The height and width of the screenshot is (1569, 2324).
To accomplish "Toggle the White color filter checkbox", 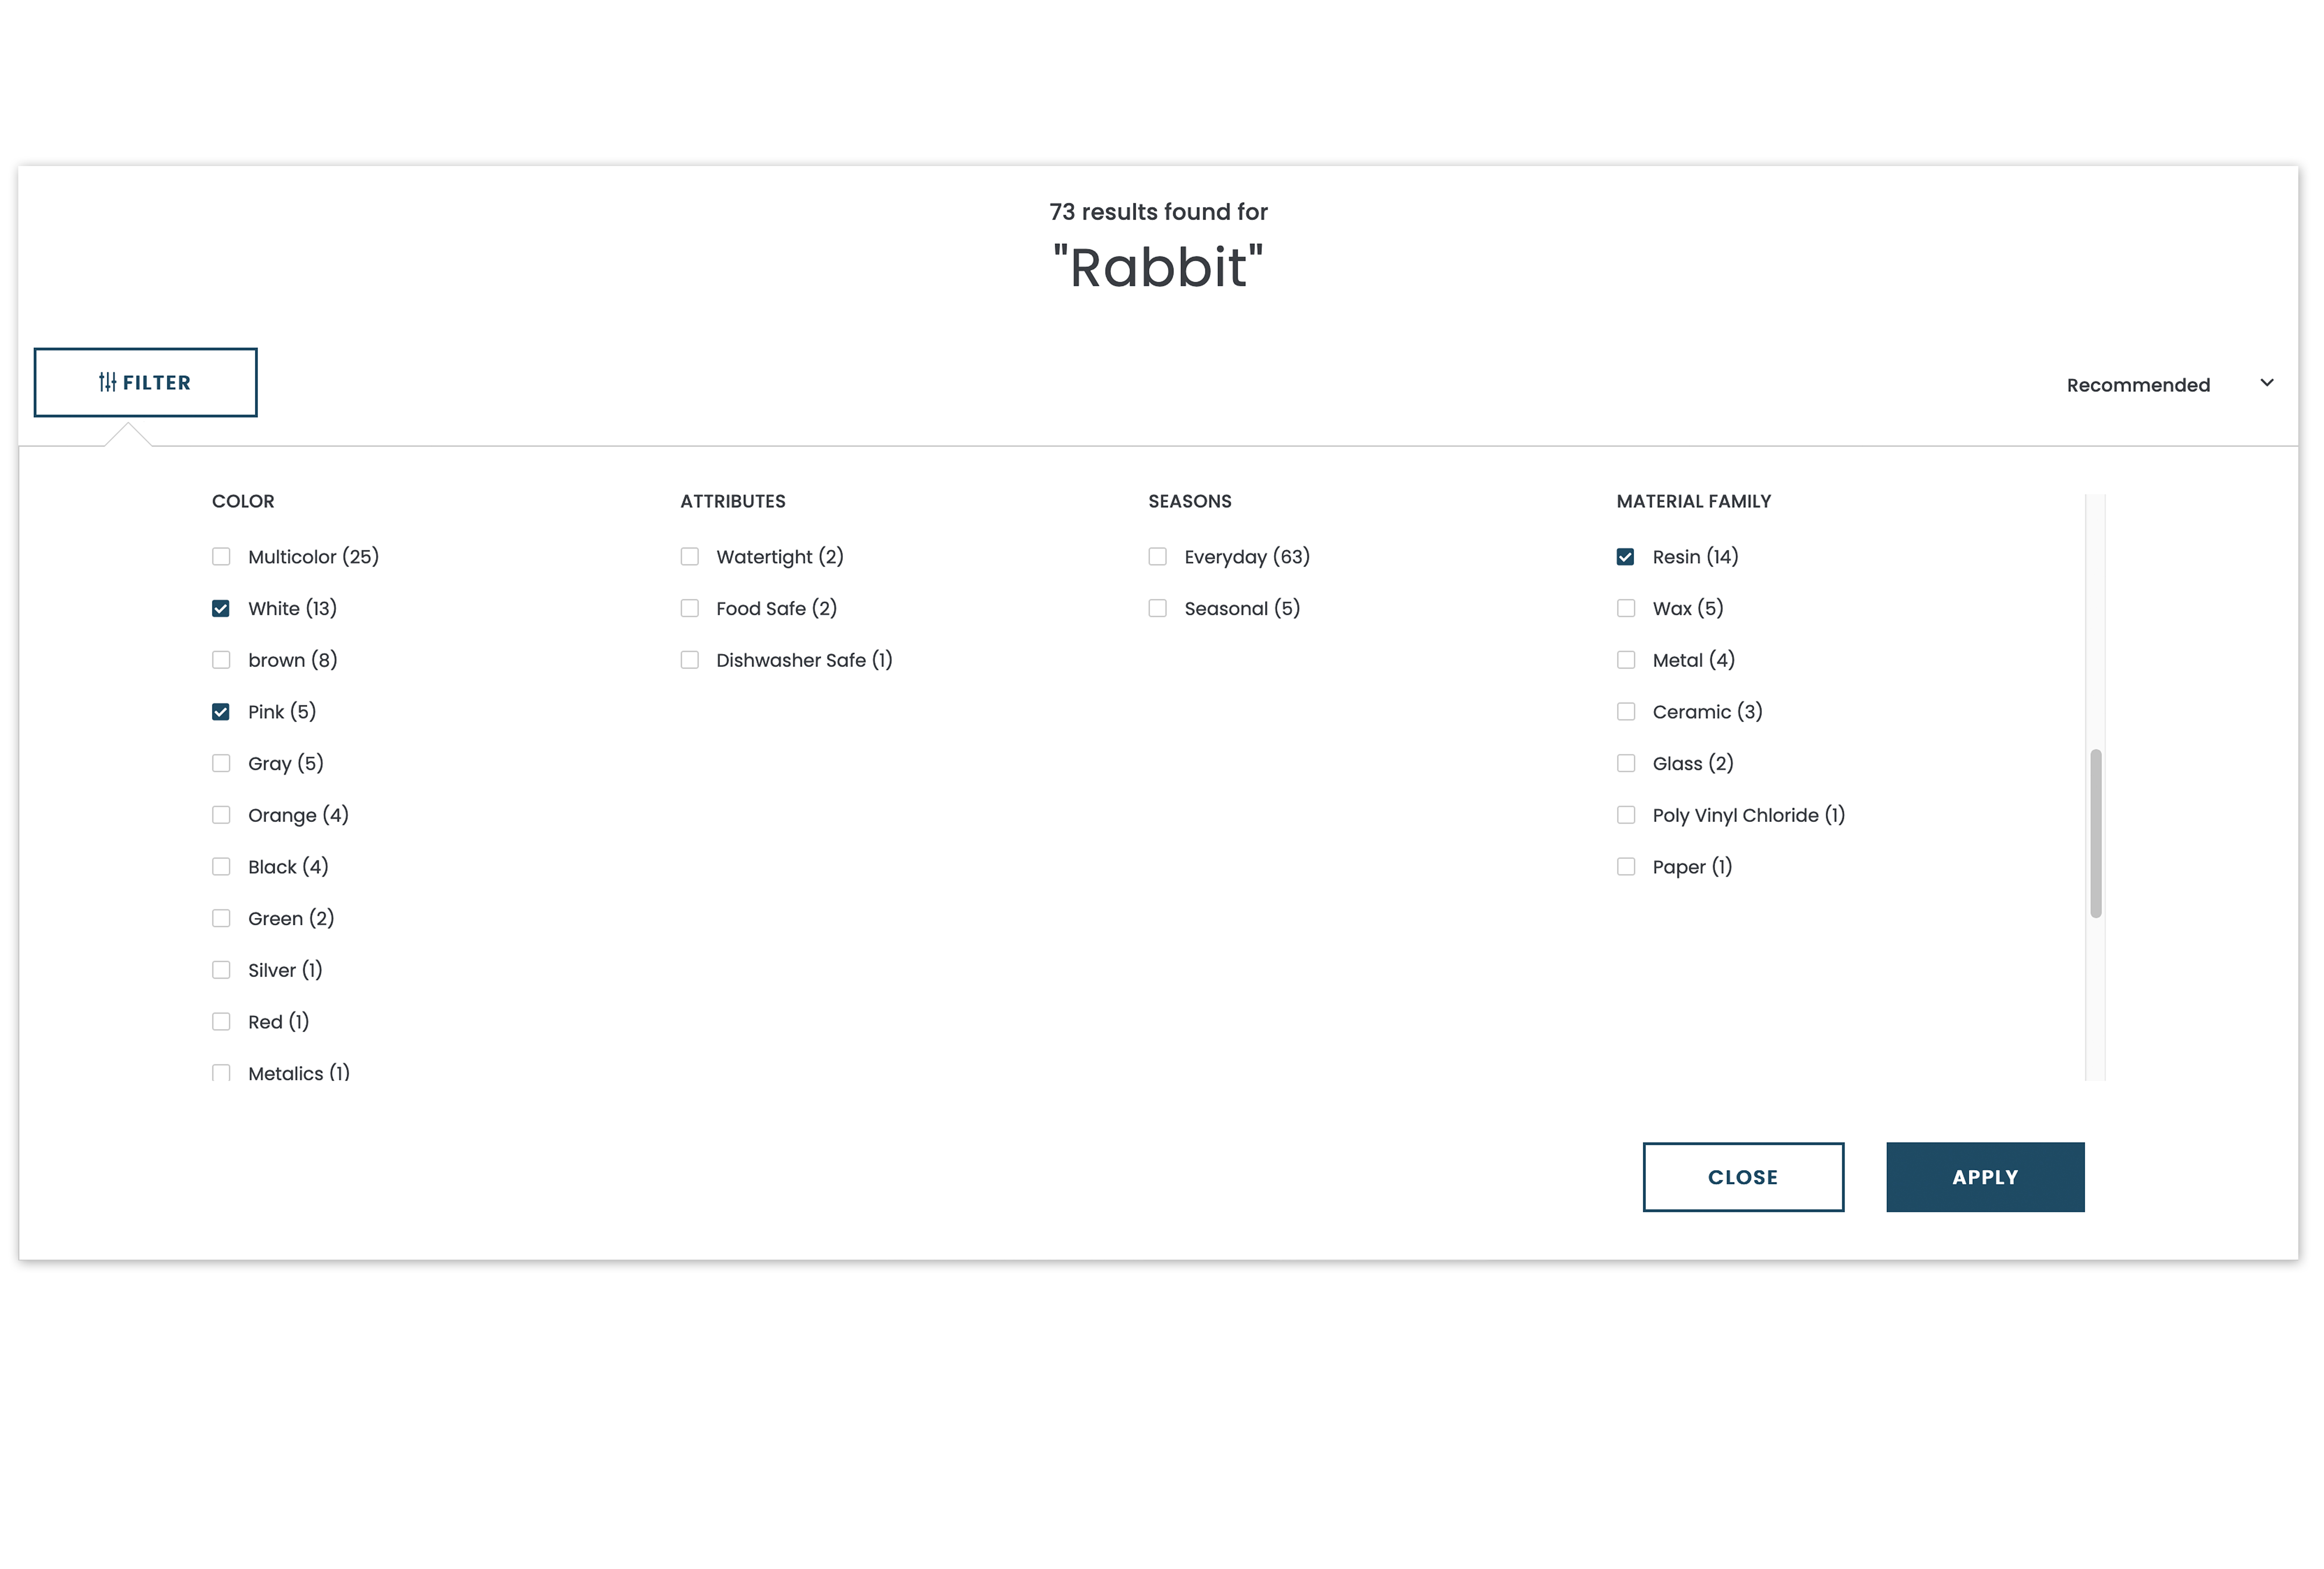I will coord(221,608).
